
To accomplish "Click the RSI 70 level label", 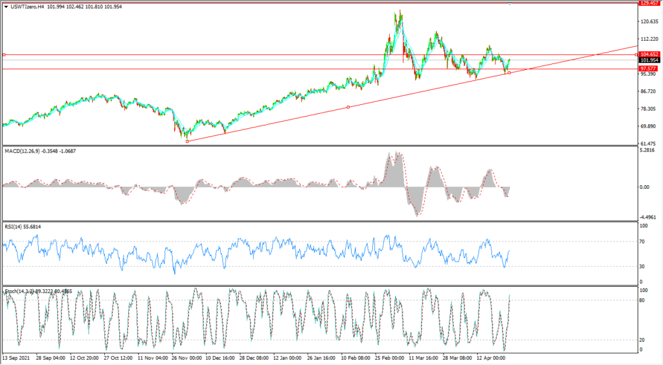I will point(643,241).
